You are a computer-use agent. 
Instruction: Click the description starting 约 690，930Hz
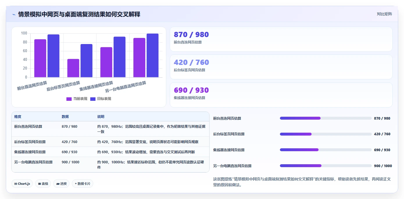(146, 152)
